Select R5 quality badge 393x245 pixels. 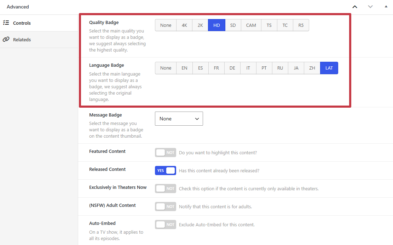[301, 25]
